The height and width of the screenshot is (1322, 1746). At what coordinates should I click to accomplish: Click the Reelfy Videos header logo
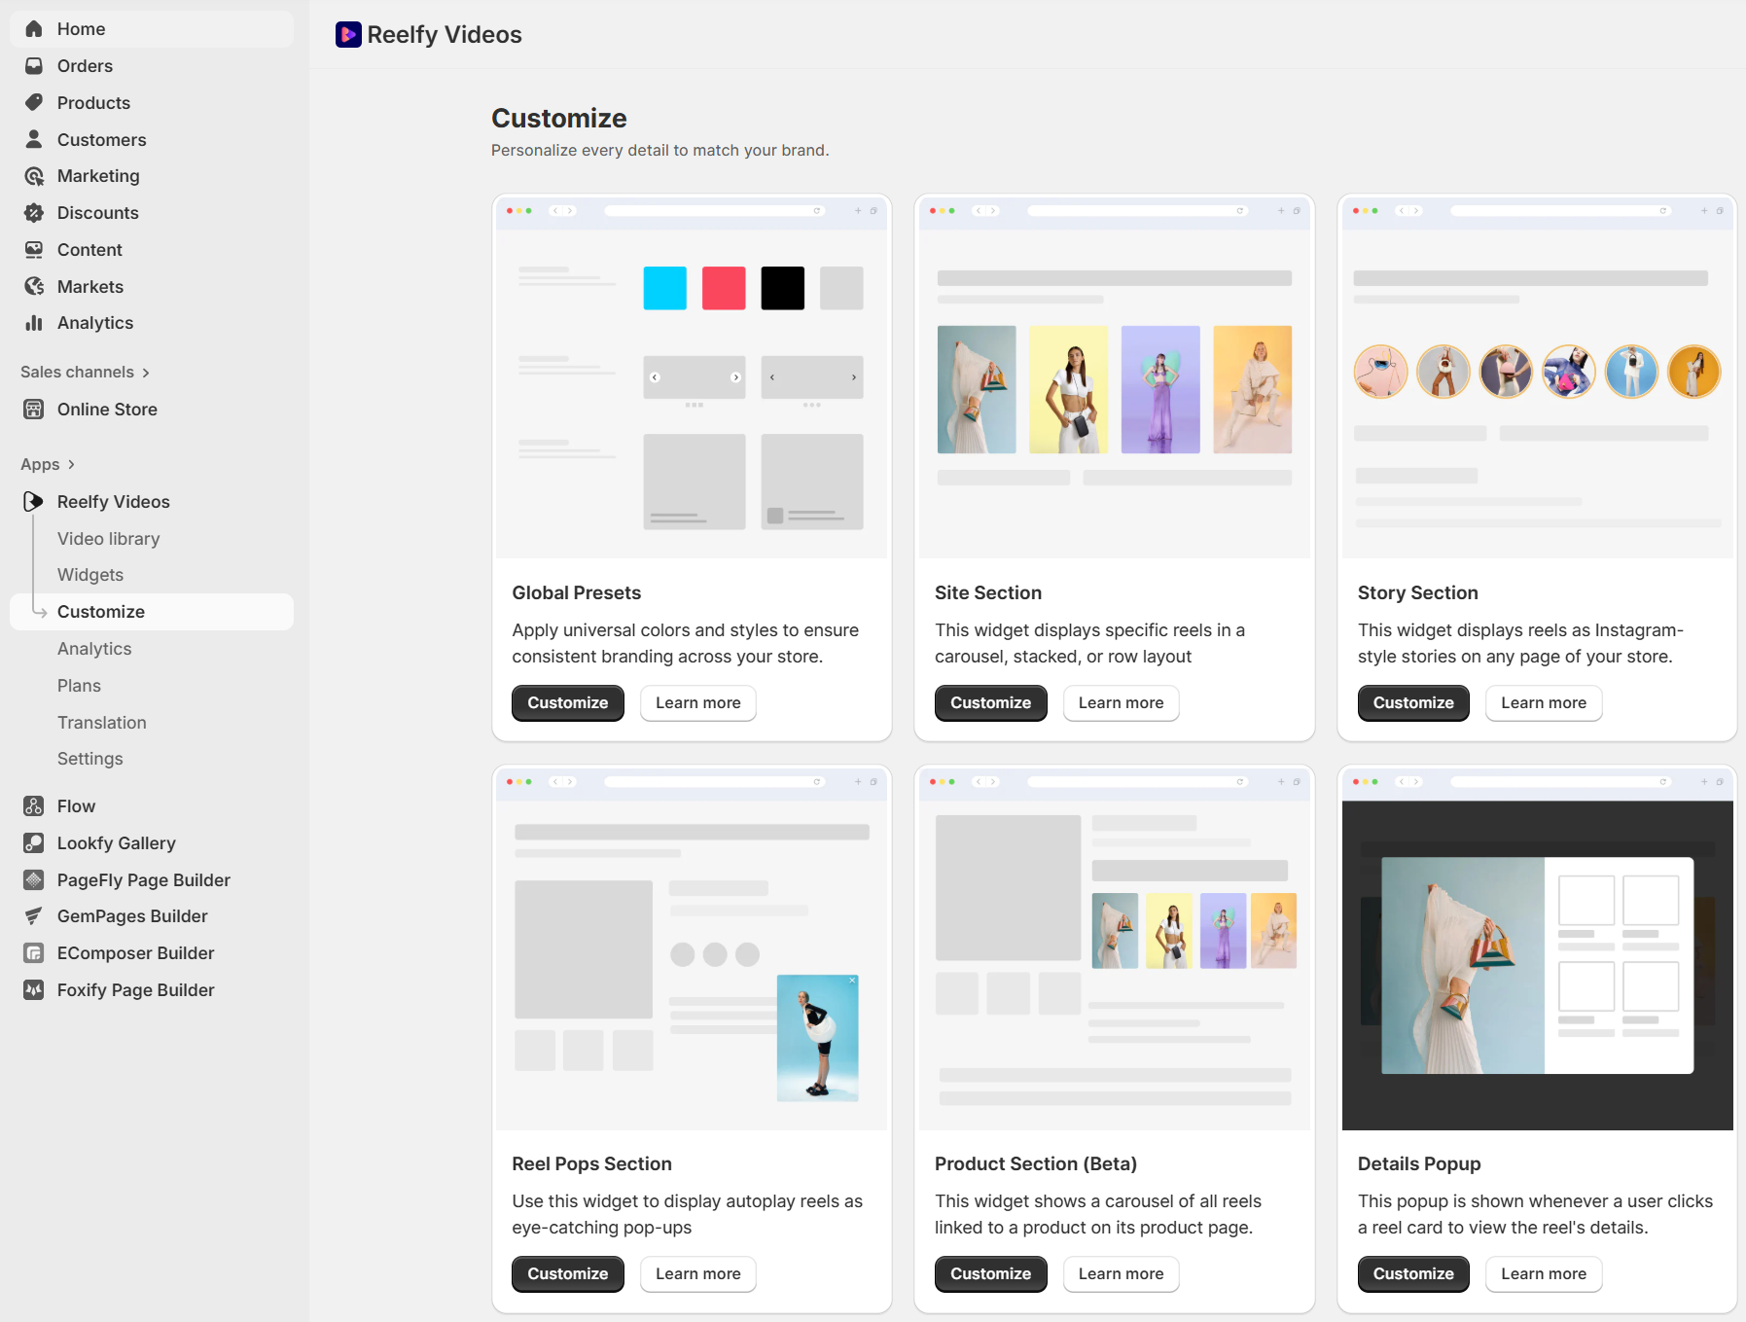(x=348, y=35)
